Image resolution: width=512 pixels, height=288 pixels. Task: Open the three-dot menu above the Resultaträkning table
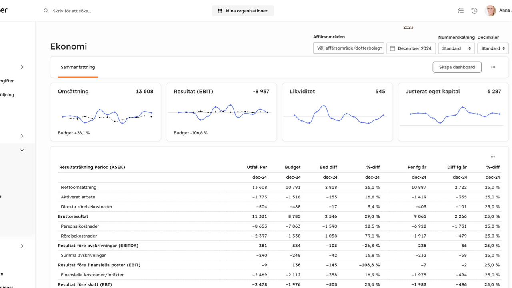(493, 157)
